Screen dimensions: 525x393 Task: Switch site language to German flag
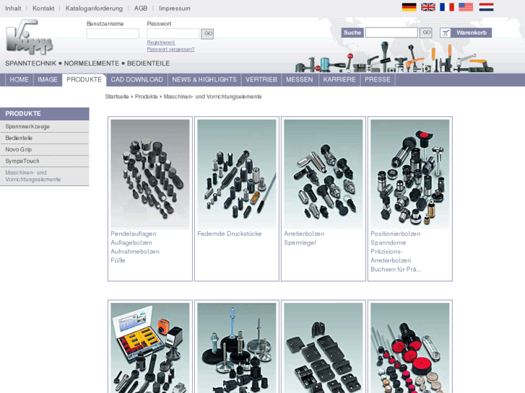tap(409, 7)
